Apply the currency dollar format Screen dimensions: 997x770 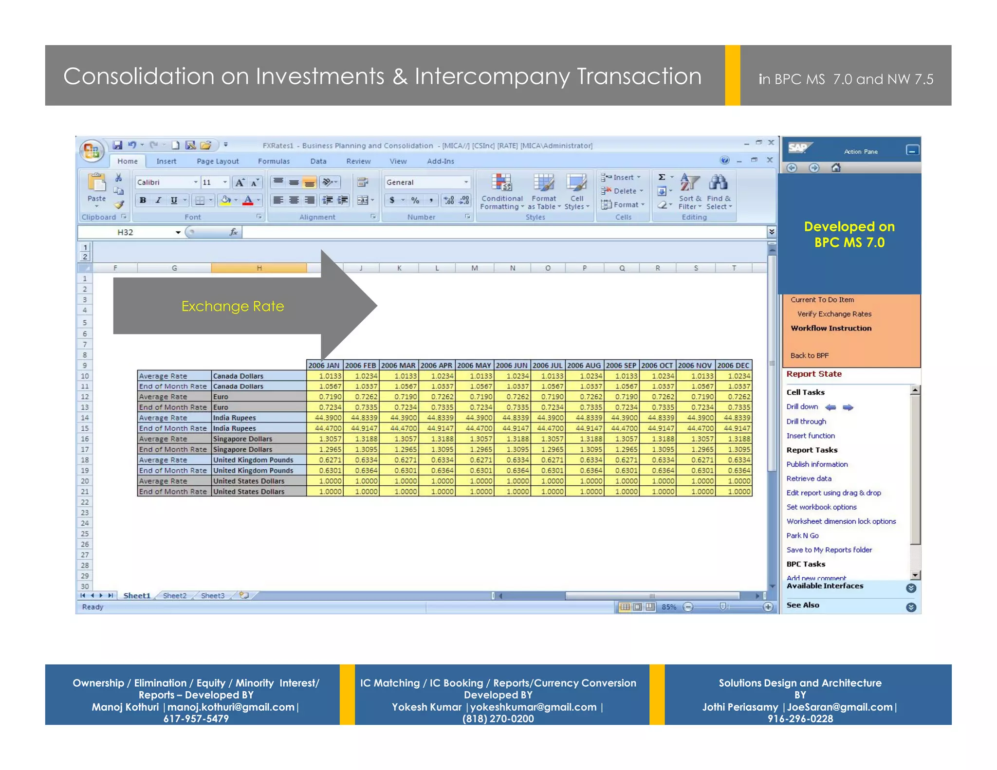point(392,200)
